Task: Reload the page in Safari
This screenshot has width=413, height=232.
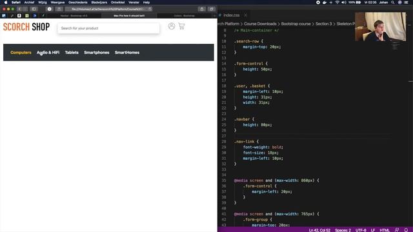Action: click(x=150, y=9)
